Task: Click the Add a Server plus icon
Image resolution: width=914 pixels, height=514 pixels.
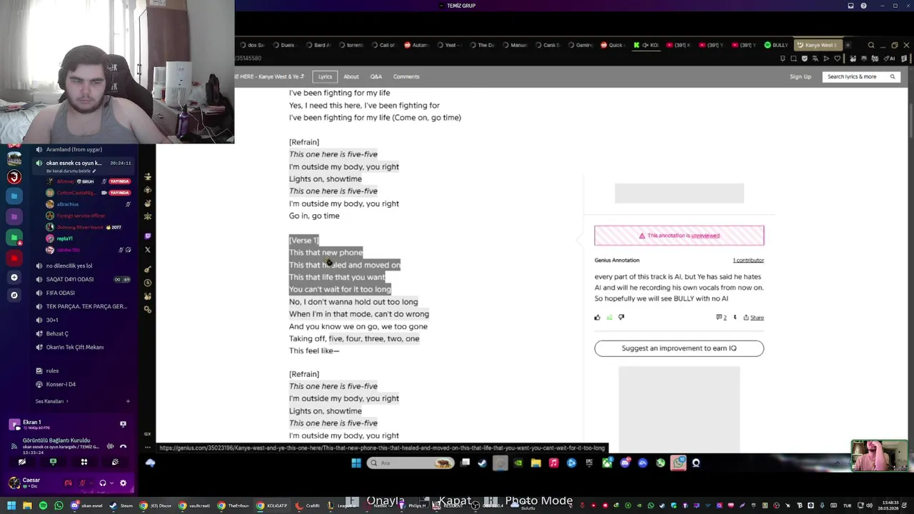Action: (x=14, y=277)
